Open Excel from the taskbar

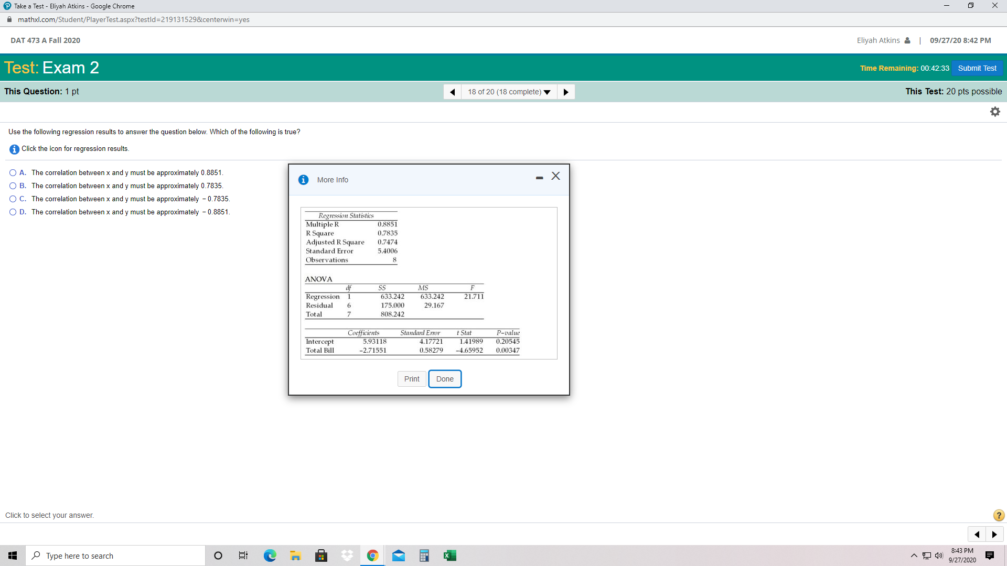coord(449,556)
